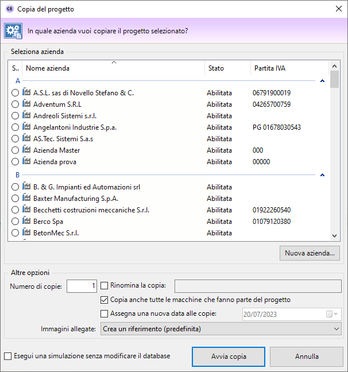Open the Immagini allegate dropdown
Image resolution: width=348 pixels, height=372 pixels.
pyautogui.click(x=221, y=329)
